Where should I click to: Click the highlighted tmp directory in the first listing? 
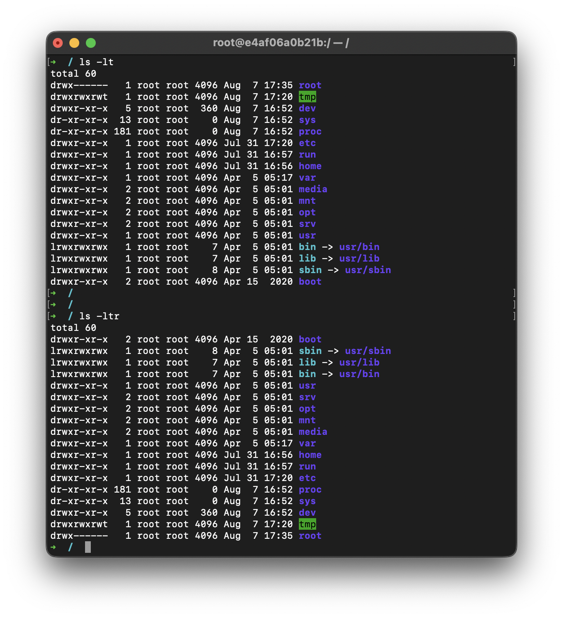point(307,97)
